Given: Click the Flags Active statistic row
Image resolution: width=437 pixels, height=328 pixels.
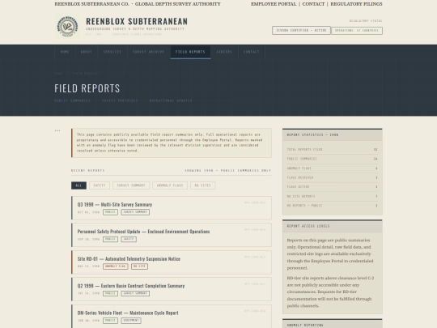Looking at the screenshot, I should [x=333, y=187].
